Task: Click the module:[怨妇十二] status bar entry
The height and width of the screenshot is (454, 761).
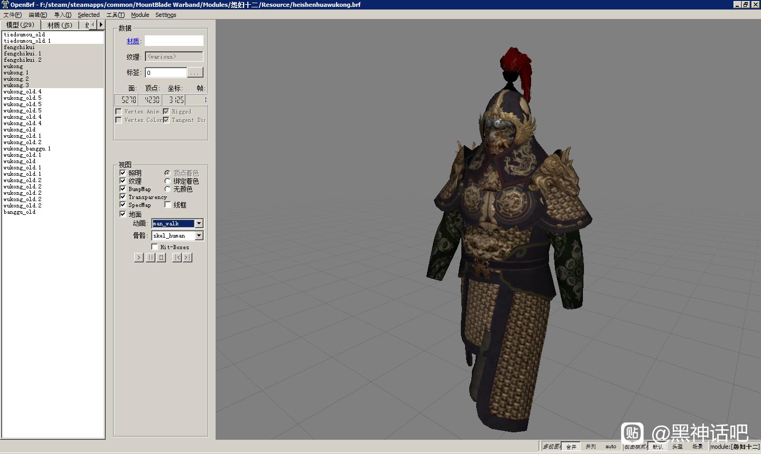Action: tap(735, 447)
